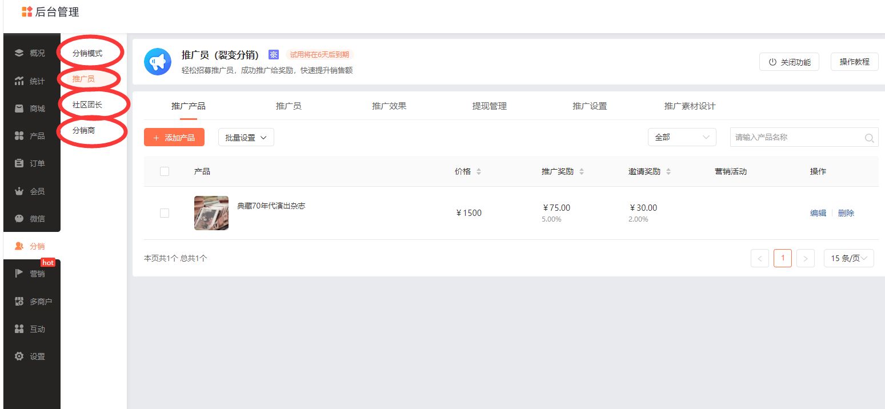The height and width of the screenshot is (409, 885).
Task: Click the price ￥1500 cell
Action: tap(468, 213)
